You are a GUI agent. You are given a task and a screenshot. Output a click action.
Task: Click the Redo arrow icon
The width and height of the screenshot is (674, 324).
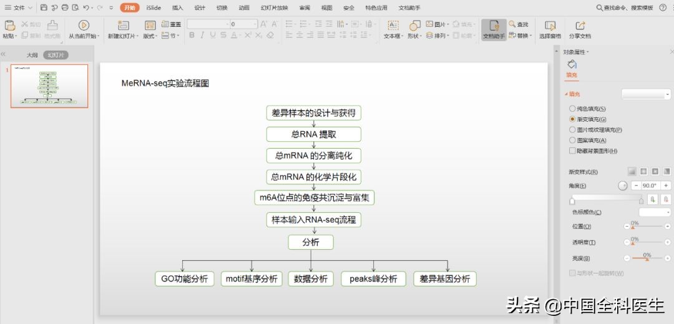(100, 7)
